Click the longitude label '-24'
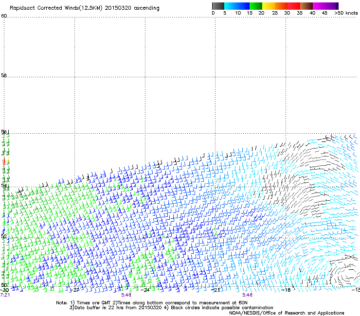 click(145, 290)
